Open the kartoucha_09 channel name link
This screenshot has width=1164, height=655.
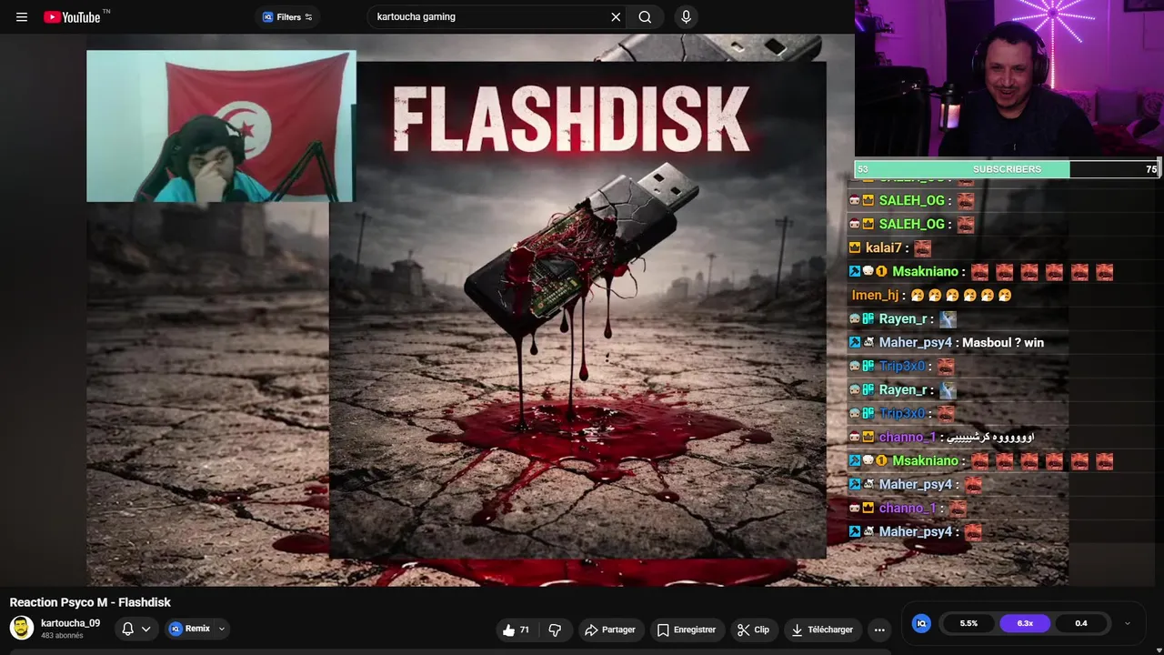71,623
